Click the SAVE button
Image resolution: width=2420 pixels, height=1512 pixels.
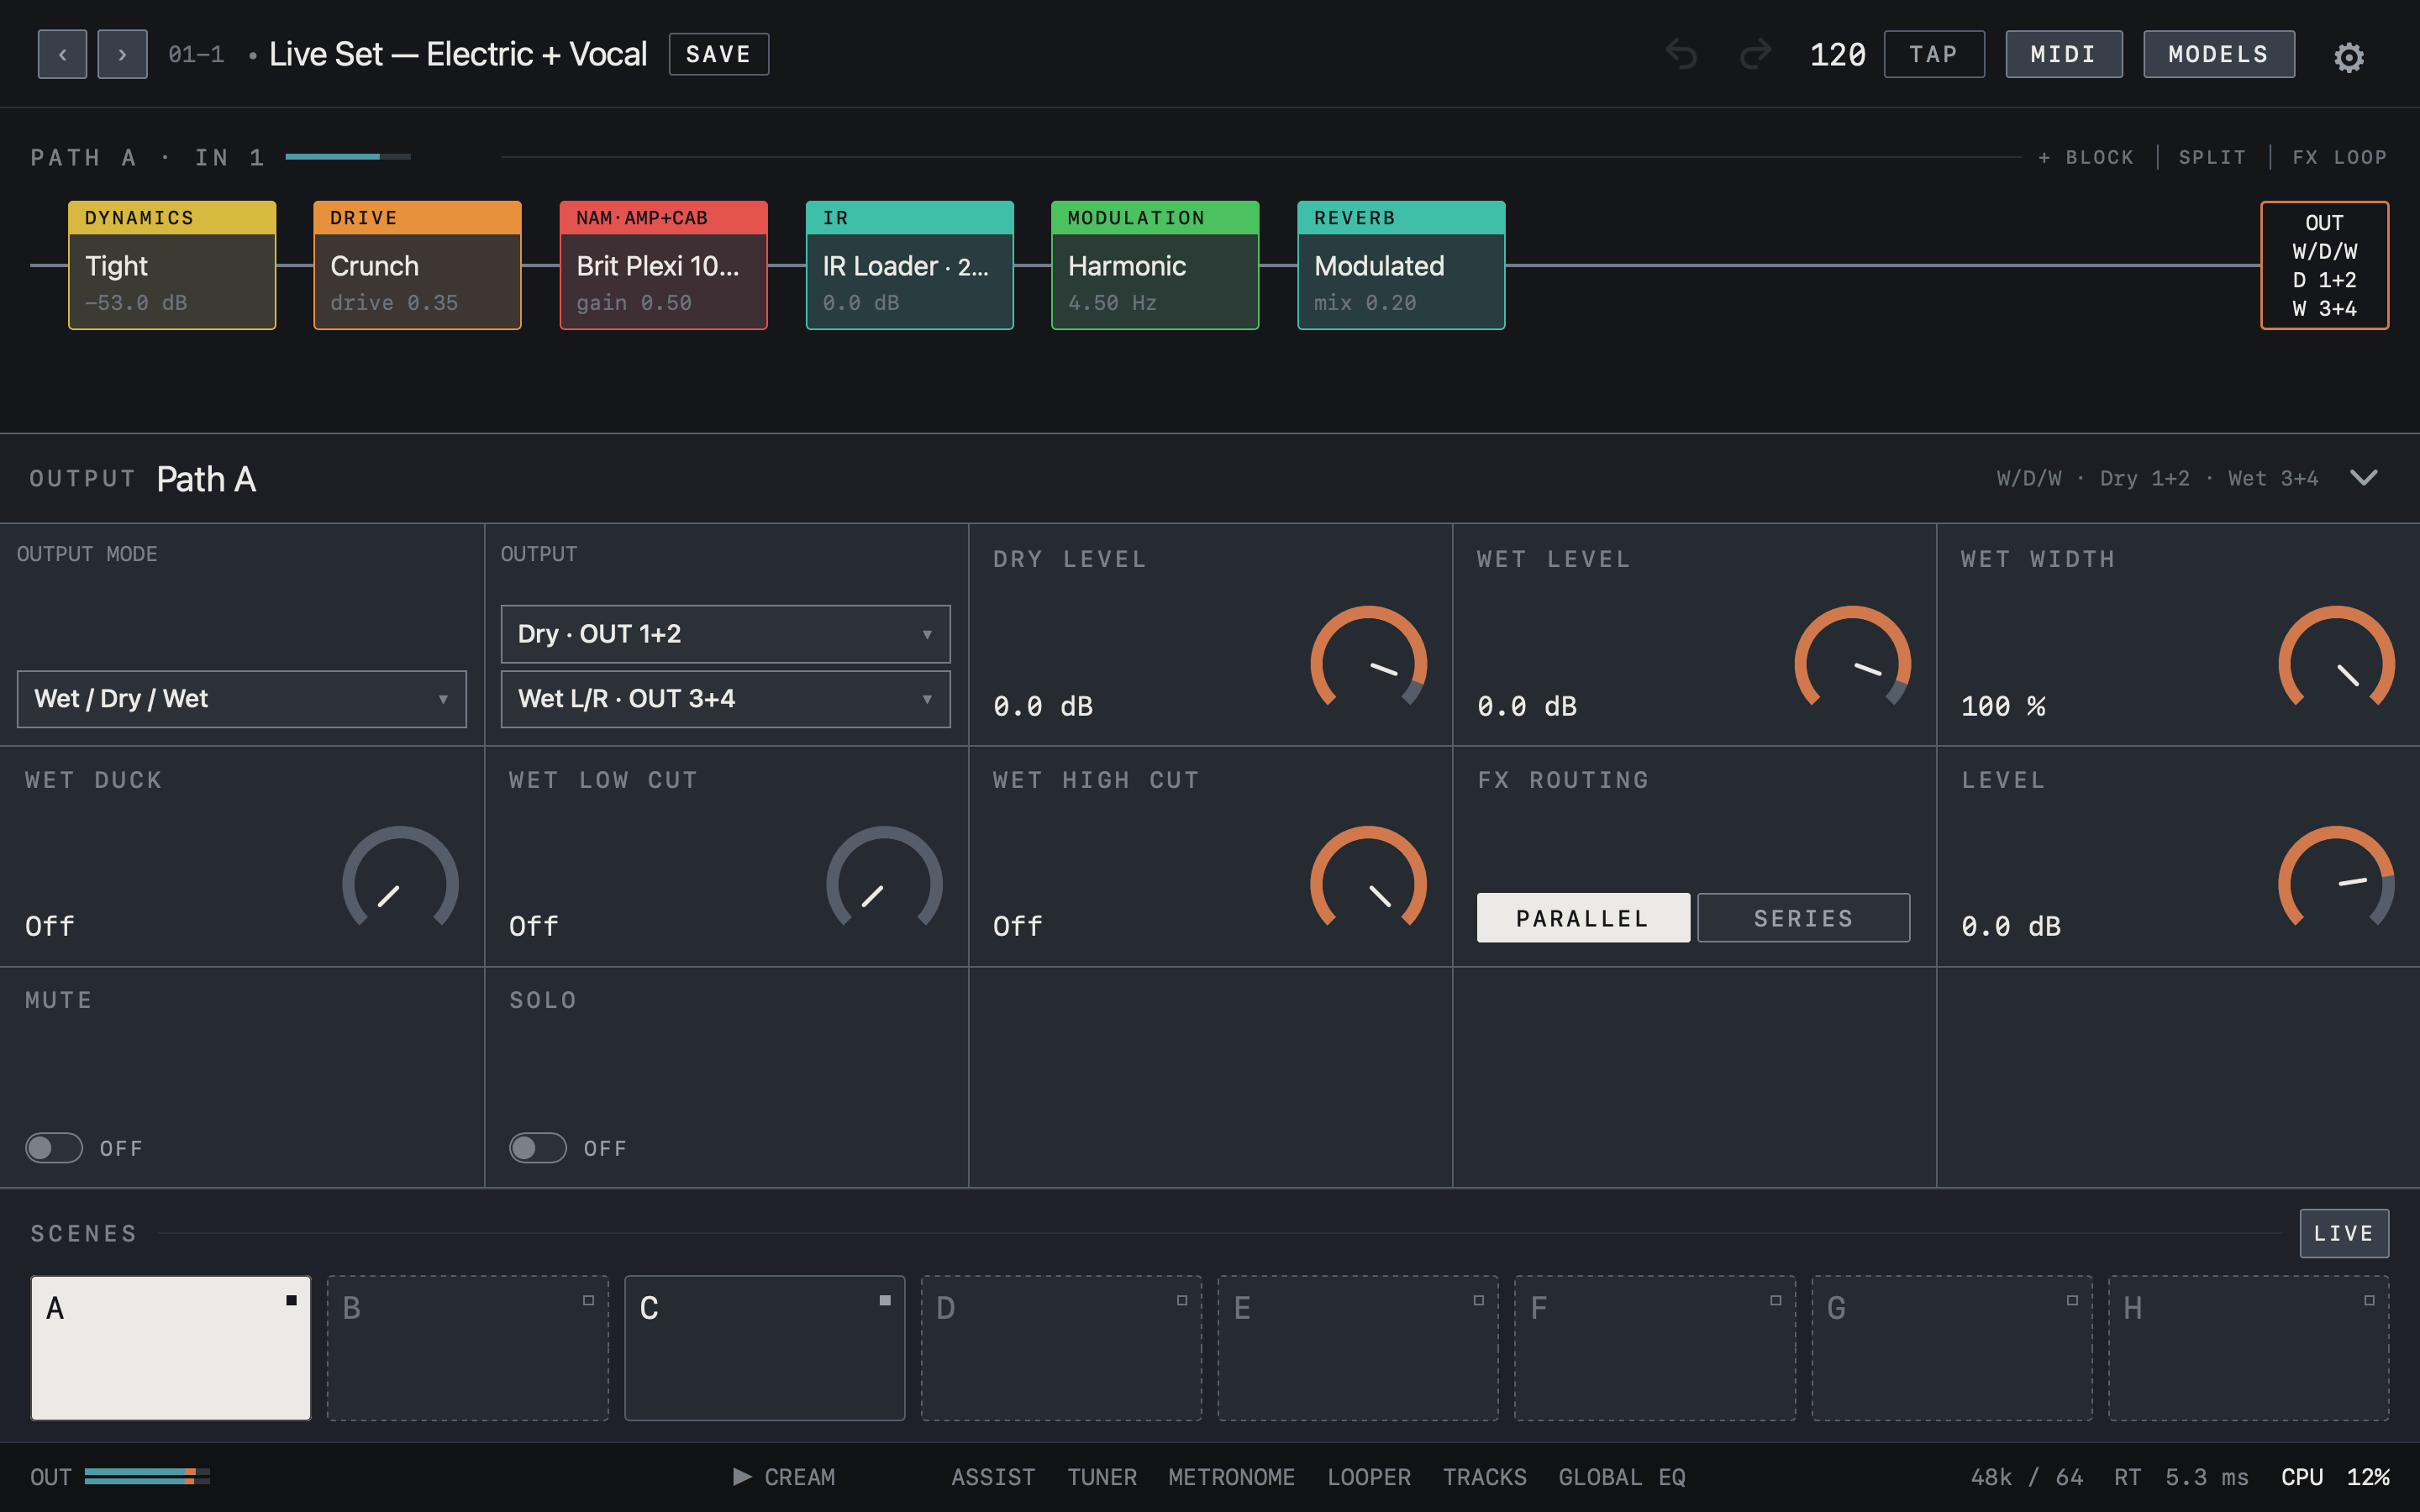pyautogui.click(x=718, y=54)
